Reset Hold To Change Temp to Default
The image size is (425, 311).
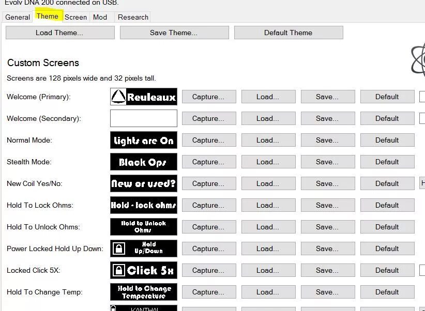click(387, 292)
